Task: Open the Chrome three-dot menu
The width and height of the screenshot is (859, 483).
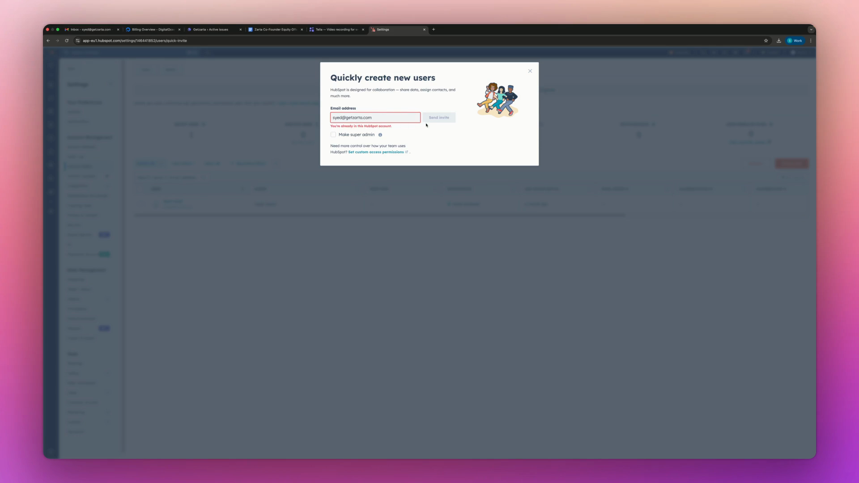Action: click(811, 41)
